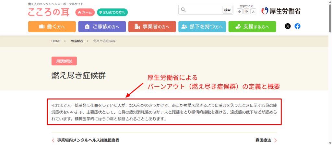Open the Facebook social icon
The width and height of the screenshot is (332, 145).
coord(297,26)
